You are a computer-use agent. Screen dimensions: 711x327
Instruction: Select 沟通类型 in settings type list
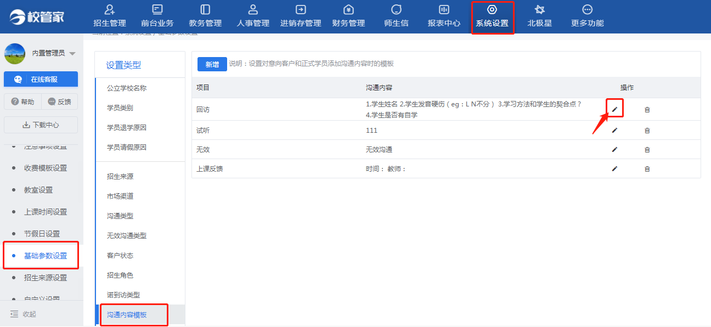[x=120, y=216]
